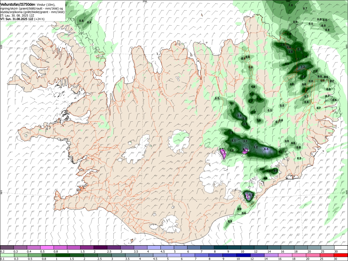Select the 15W longitude label
This screenshot has height=261, width=348.
(288, 1)
